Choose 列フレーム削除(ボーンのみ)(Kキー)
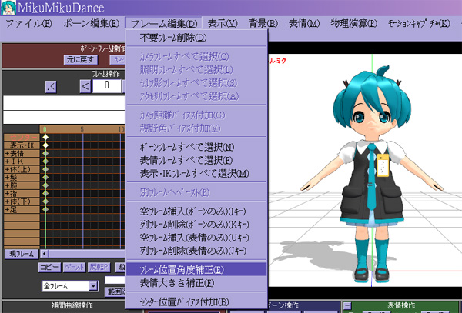This screenshot has width=462, height=313. 196,225
